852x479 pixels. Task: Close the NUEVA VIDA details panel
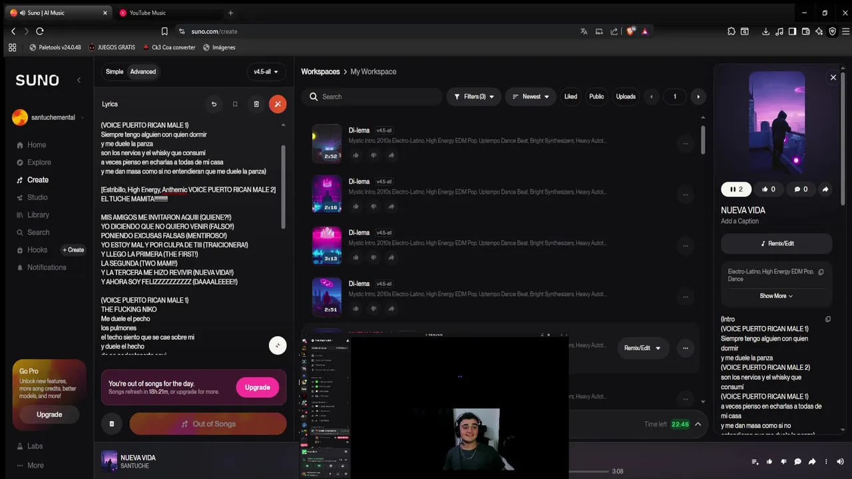tap(833, 78)
